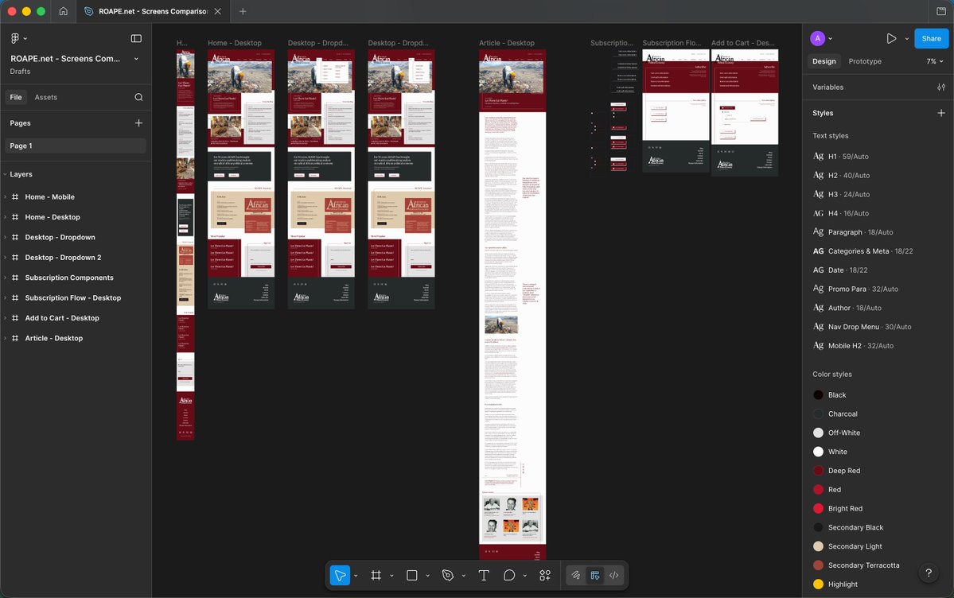The height and width of the screenshot is (598, 954).
Task: Select the Article - Desktop layer
Action: [x=53, y=337]
